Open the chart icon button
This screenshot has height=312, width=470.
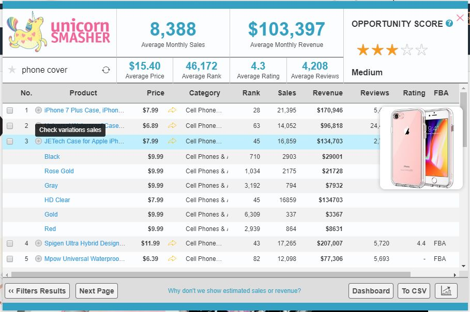point(446,291)
